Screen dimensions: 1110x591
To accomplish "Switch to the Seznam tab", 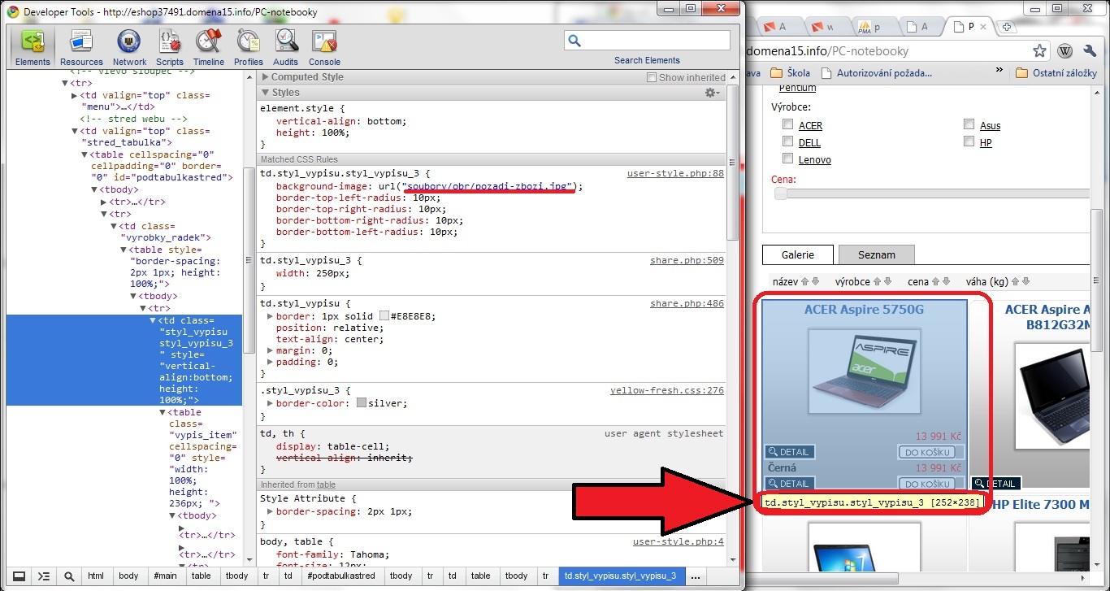I will (876, 254).
